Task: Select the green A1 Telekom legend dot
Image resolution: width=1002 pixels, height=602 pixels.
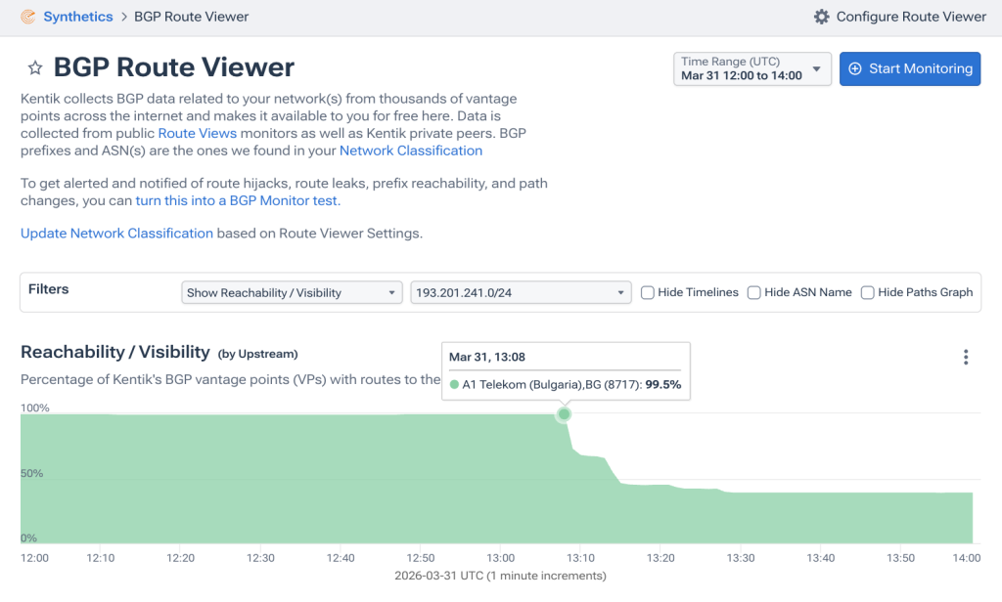Action: click(454, 384)
